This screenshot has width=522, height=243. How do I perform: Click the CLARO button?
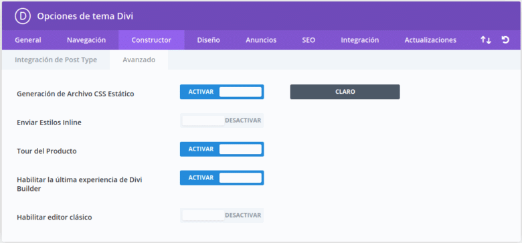(345, 92)
